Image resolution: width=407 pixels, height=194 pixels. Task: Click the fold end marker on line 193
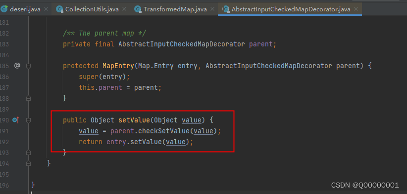(x=29, y=153)
